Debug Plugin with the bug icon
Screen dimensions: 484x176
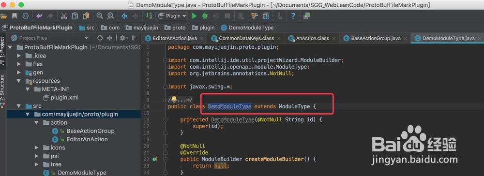coord(205,16)
